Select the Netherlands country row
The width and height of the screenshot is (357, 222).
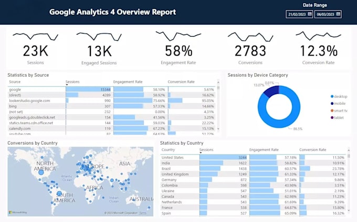[x=253, y=202]
